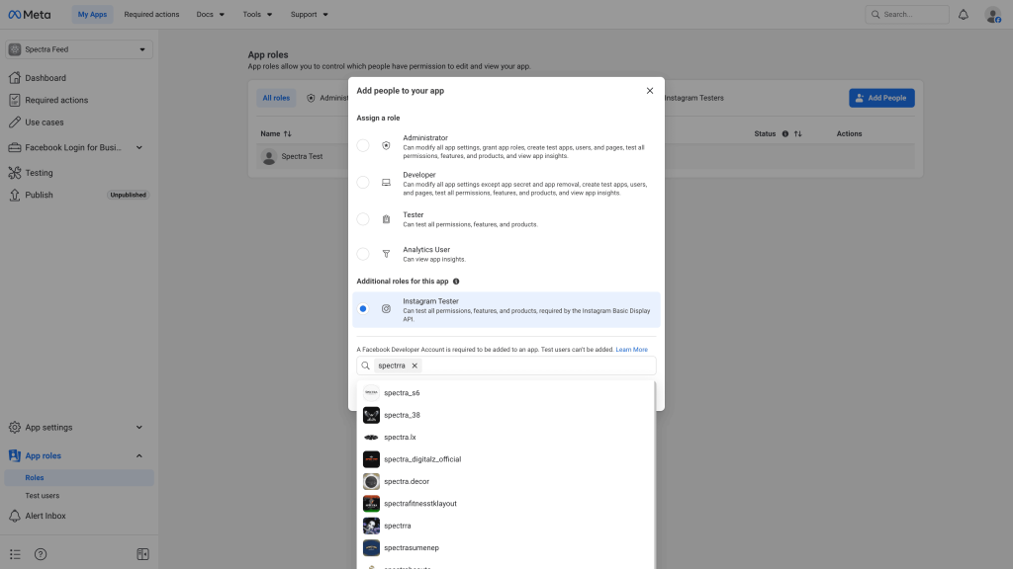Select Administrator role radio button

coord(363,146)
